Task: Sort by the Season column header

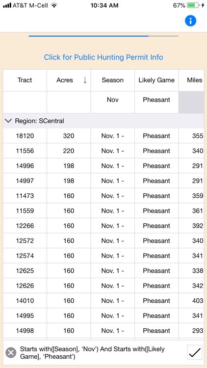Action: [x=113, y=80]
